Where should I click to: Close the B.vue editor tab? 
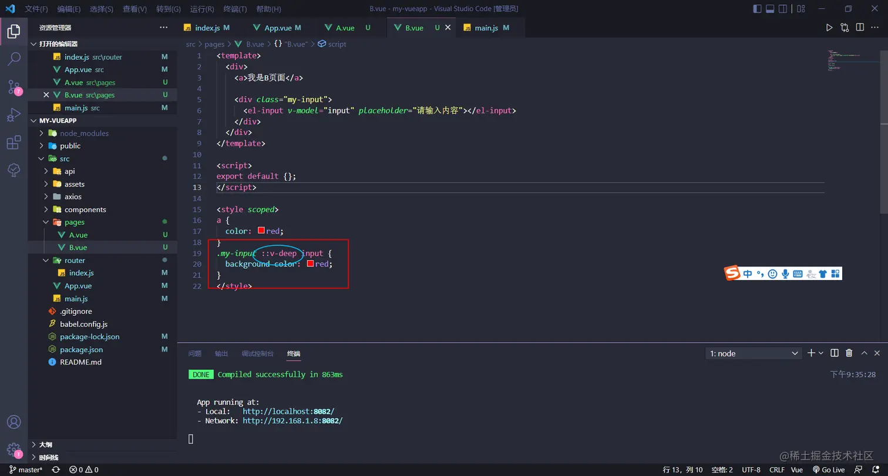tap(448, 28)
